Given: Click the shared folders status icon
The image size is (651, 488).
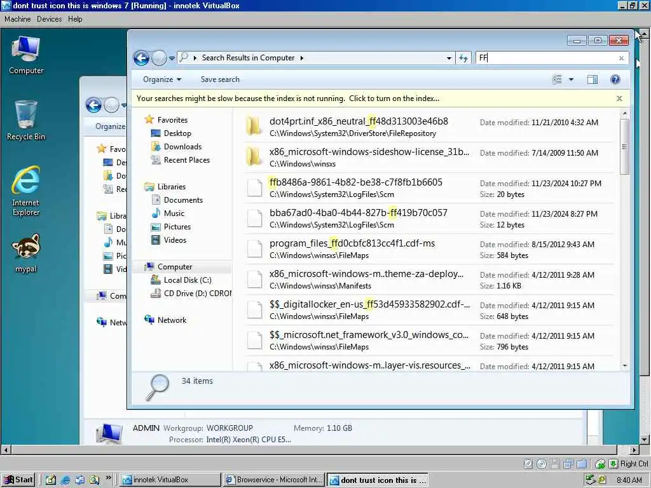Looking at the screenshot, I should pyautogui.click(x=582, y=463).
